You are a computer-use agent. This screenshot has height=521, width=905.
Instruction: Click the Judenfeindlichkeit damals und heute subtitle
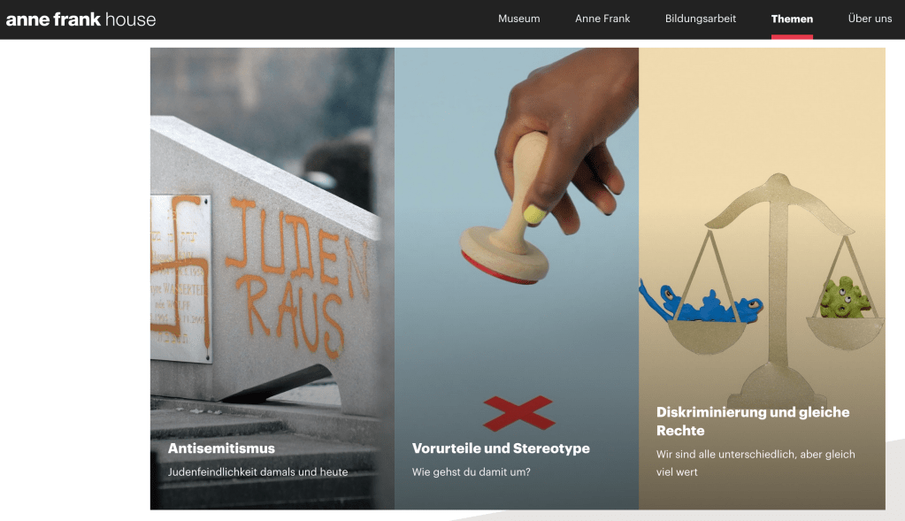point(257,472)
